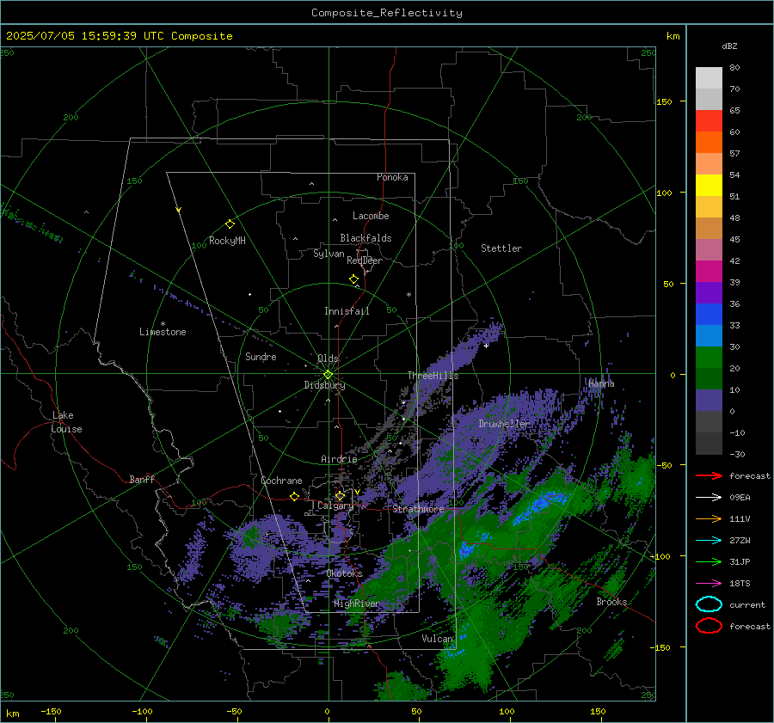Click the red forecast arrow icon
774x723 pixels.
[709, 475]
